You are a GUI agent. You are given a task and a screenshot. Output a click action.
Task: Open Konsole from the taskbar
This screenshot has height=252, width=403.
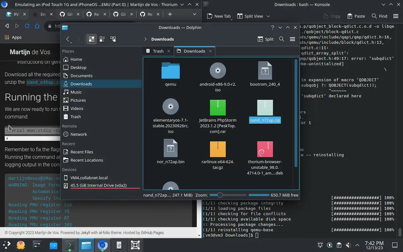70,245
